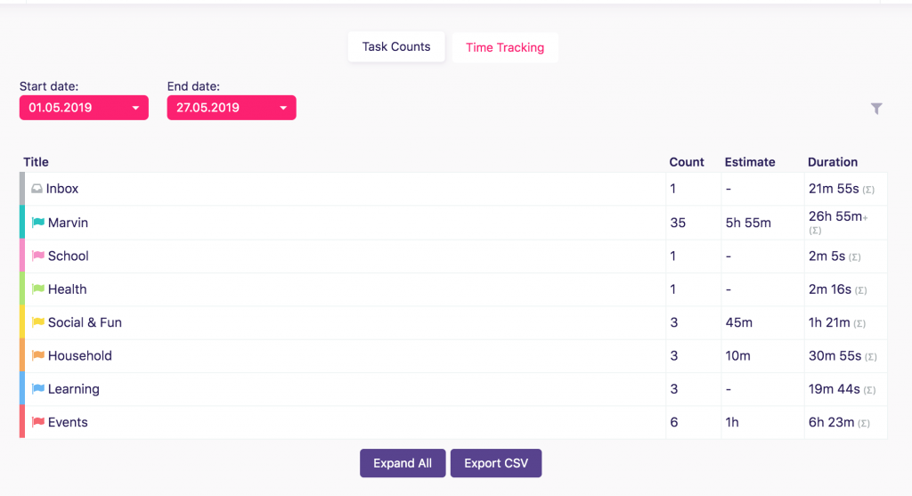Click the filter funnel icon
Image resolution: width=912 pixels, height=496 pixels.
876,108
